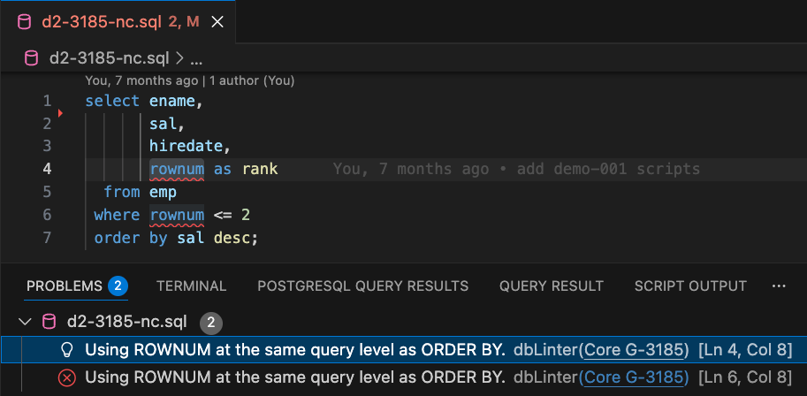Click the database icon in the breadcrumb
This screenshot has height=396, width=807.
click(32, 58)
